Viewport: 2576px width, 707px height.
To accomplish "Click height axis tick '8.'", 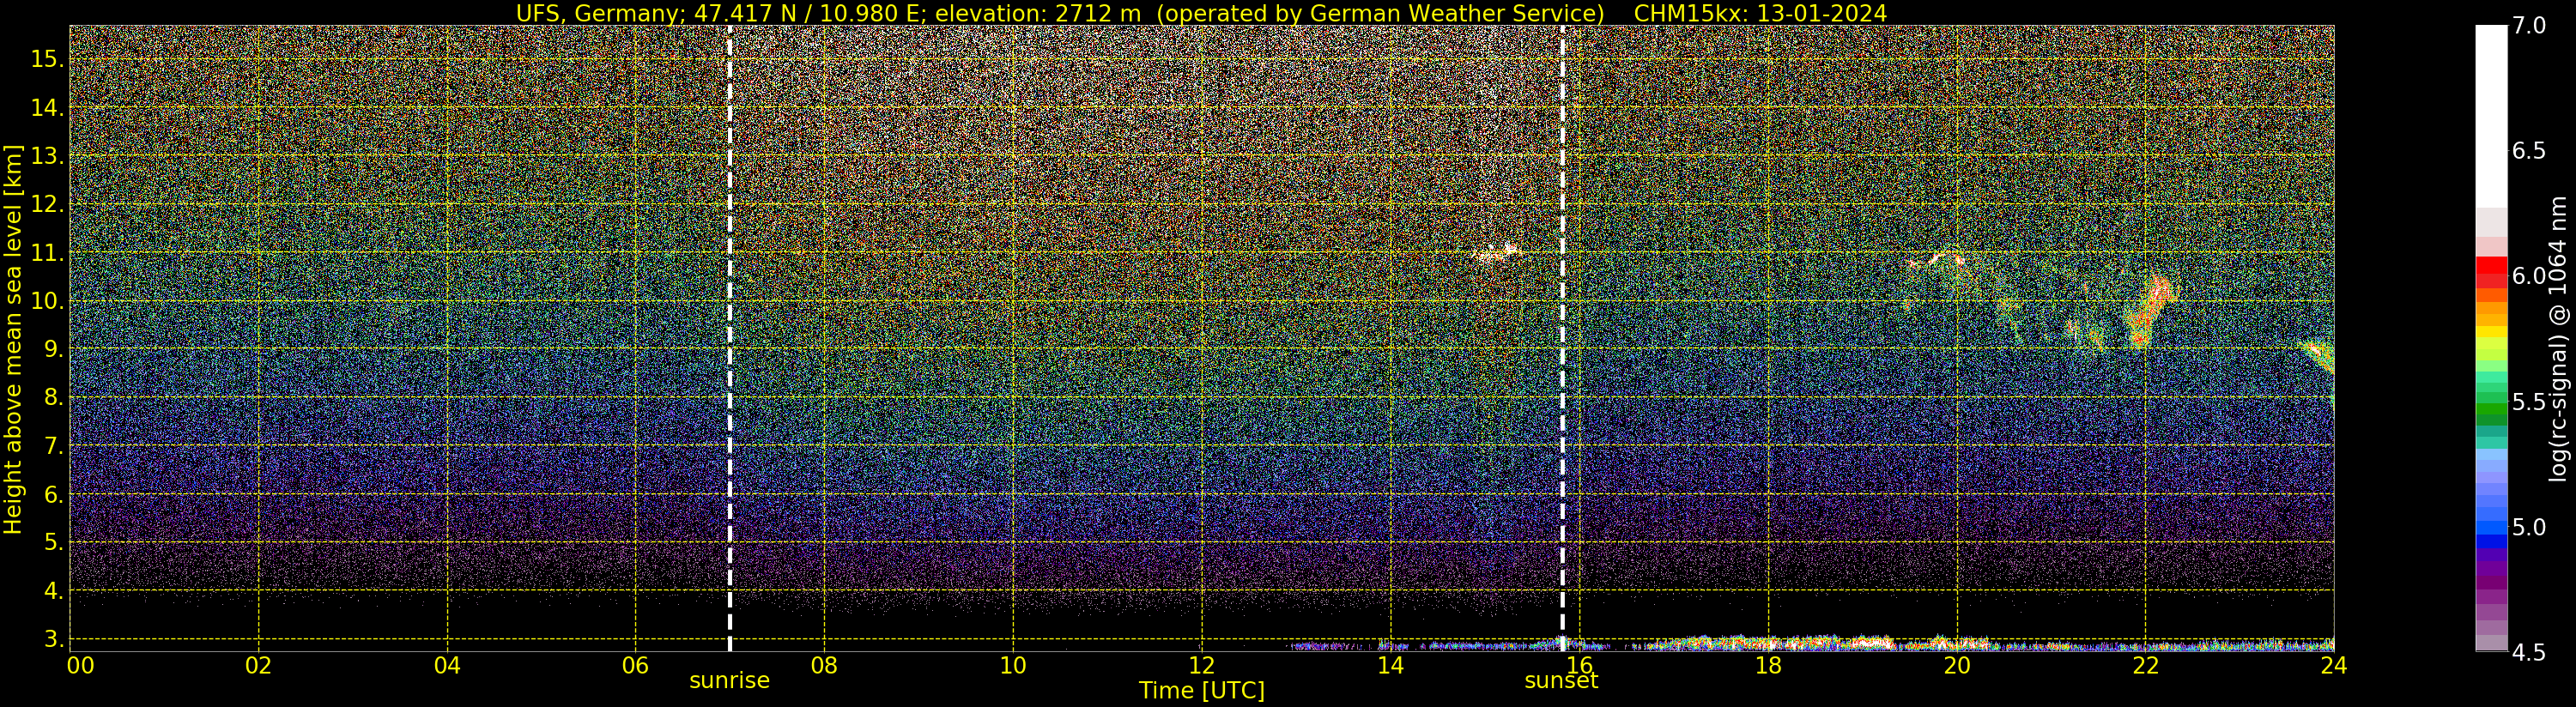I will (x=54, y=398).
